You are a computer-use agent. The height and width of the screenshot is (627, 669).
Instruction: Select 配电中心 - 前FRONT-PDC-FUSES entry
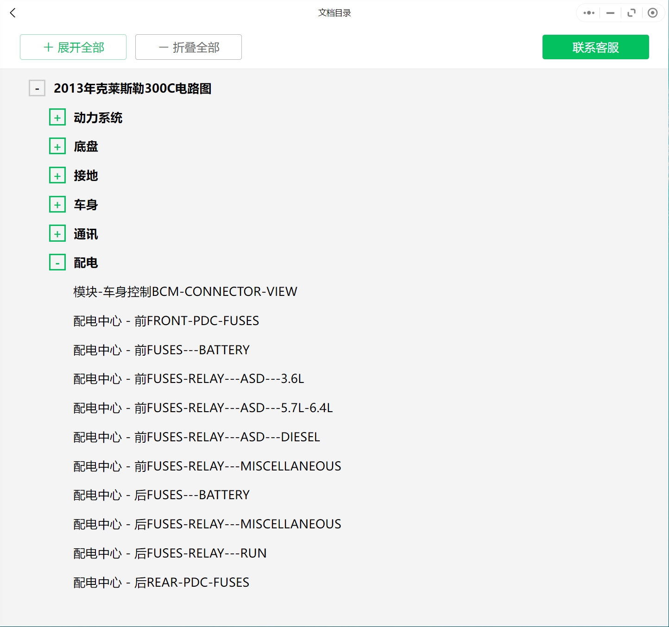pyautogui.click(x=165, y=320)
